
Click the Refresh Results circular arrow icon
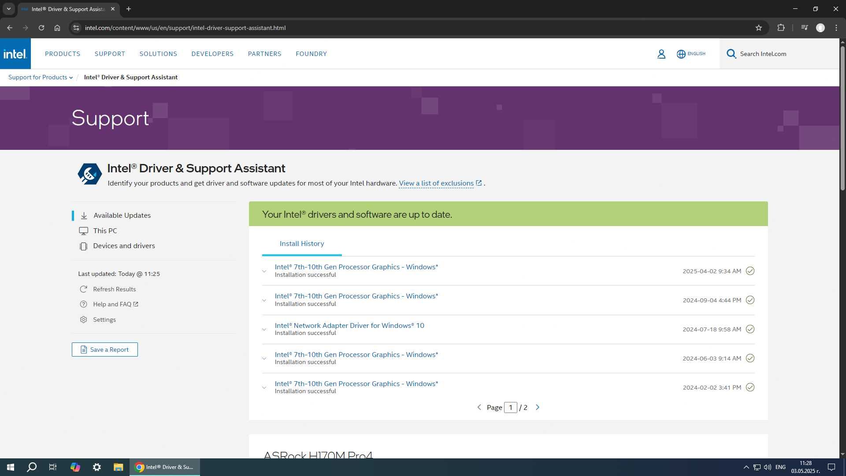click(x=83, y=289)
